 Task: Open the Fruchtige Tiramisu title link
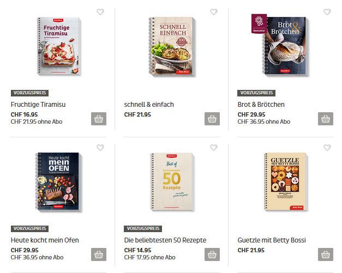tap(38, 105)
